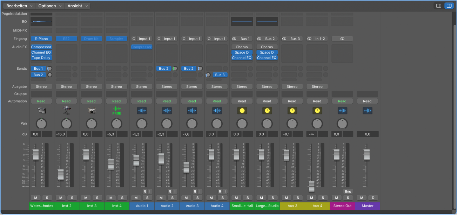Click the Chorus plugin slot on the Small...e Hall channel
This screenshot has width=458, height=215.
242,47
